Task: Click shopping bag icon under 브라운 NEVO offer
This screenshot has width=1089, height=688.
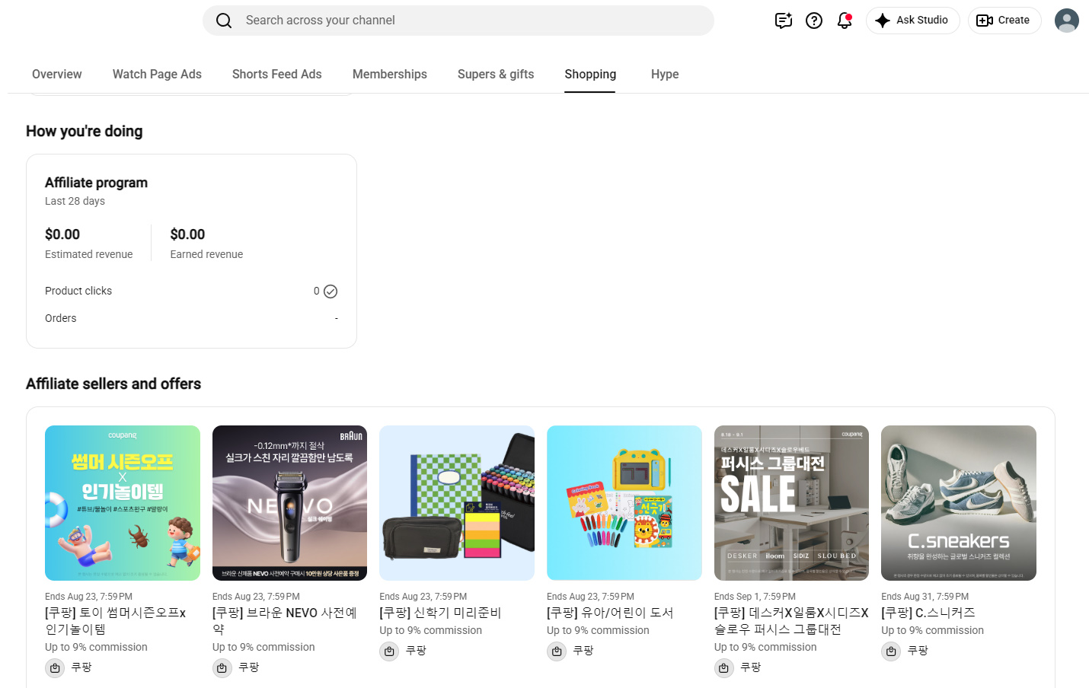Action: pos(222,668)
